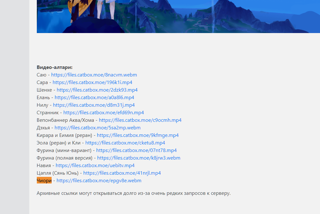Viewport: 320px width, 214px height.
Task: Click the blue landscape banner image
Action: click(178, 16)
